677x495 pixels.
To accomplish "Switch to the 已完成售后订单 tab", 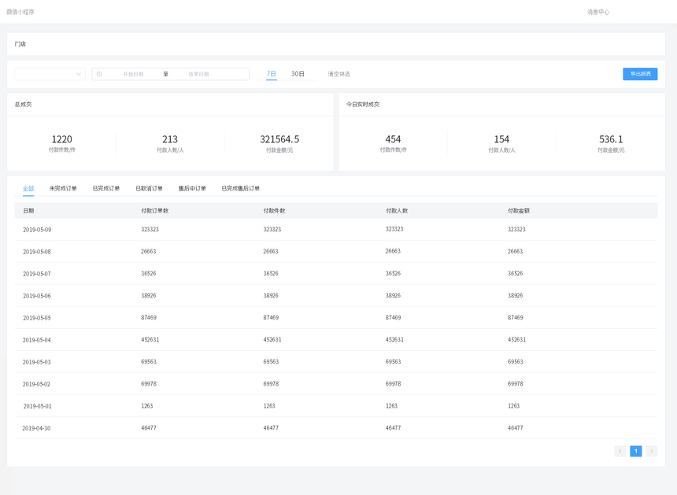I will pos(240,189).
